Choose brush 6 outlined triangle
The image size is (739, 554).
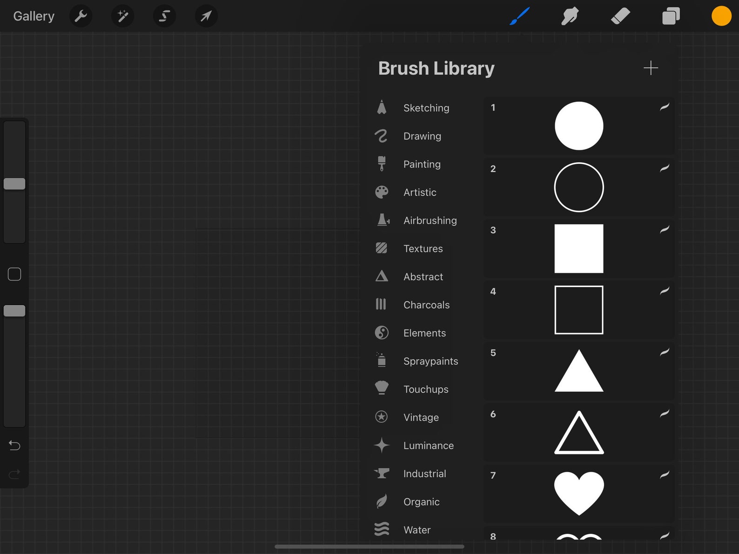(x=579, y=433)
